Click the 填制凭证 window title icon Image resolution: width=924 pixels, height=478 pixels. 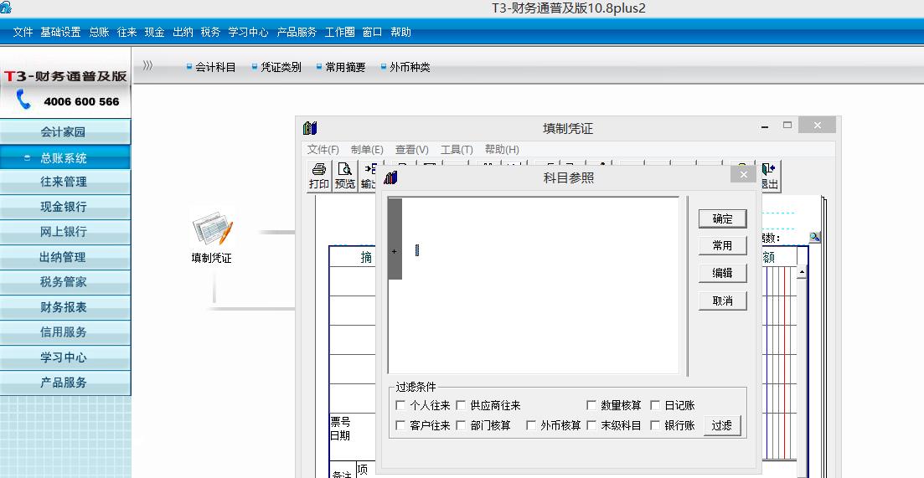(310, 128)
